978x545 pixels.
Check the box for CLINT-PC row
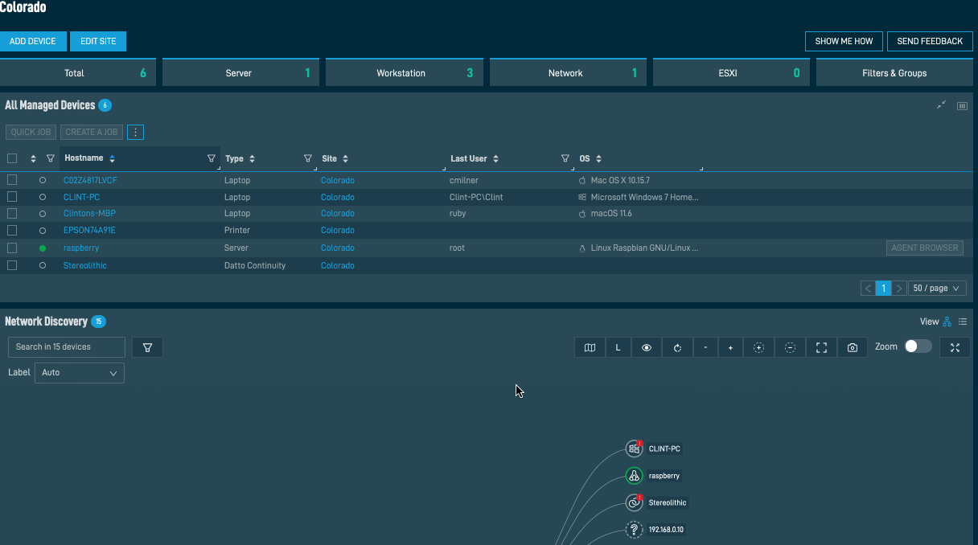(x=12, y=197)
